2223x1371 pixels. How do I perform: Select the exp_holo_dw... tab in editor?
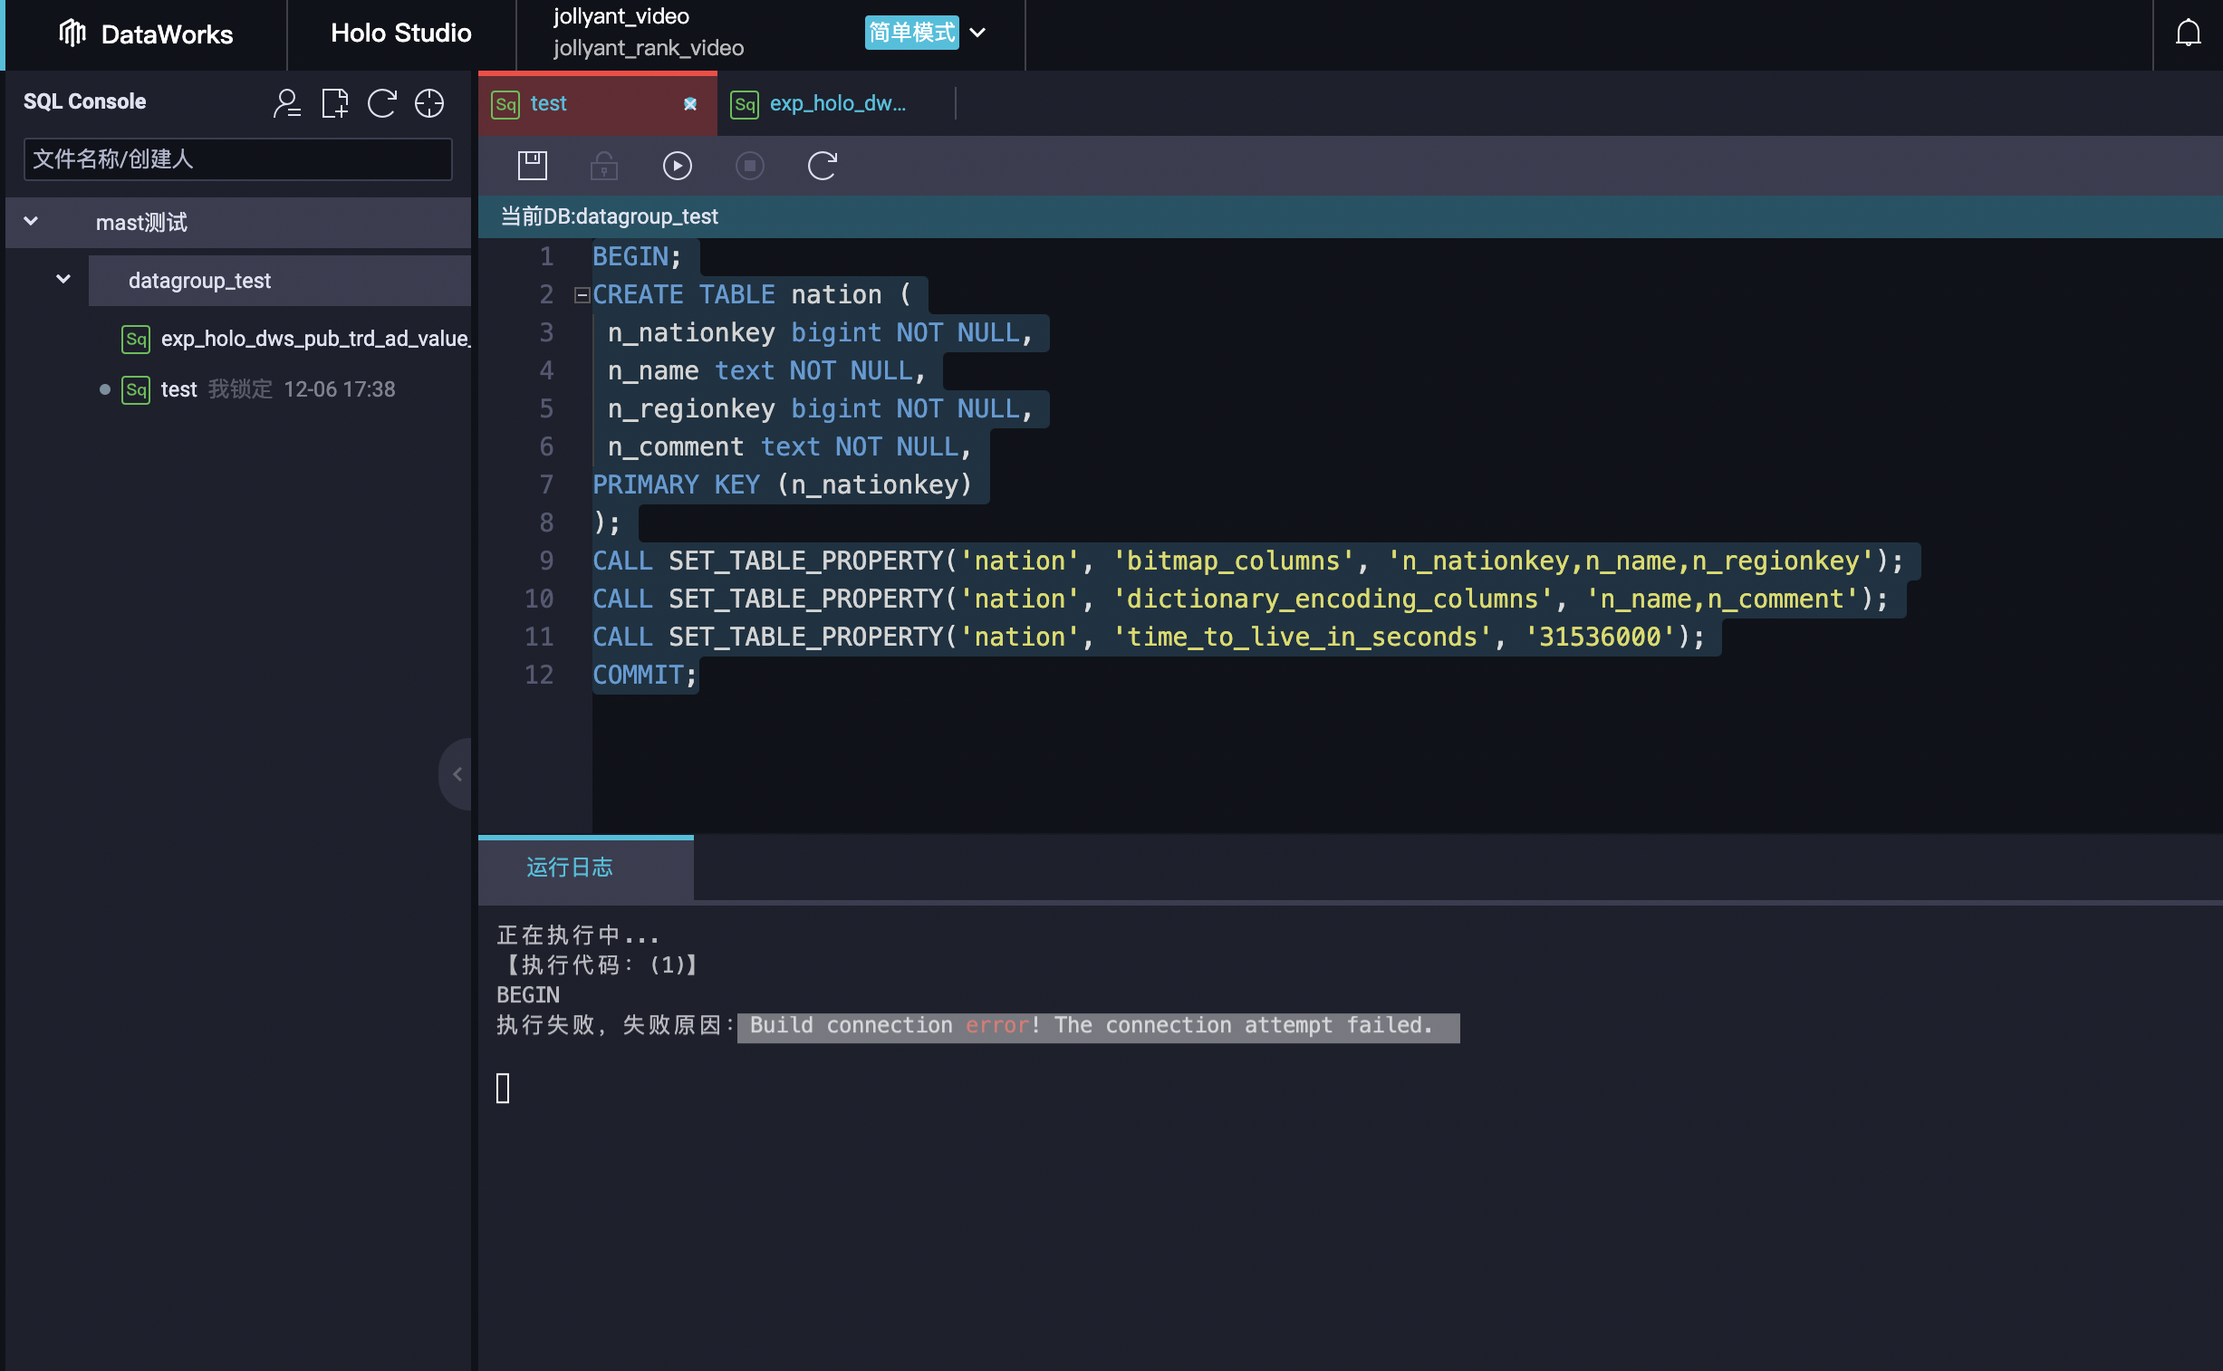tap(837, 103)
